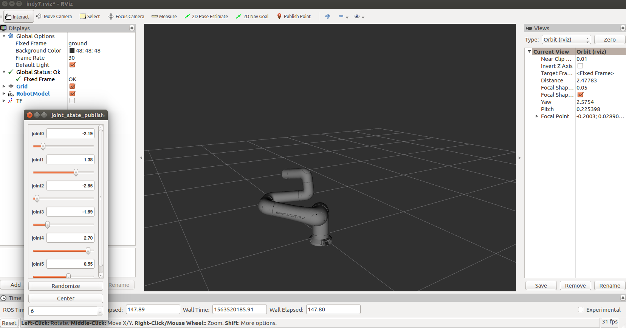Click the Background Color swatch

point(72,51)
